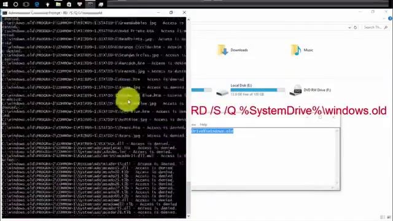The width and height of the screenshot is (393, 221).
Task: Click the Local Disk (E:) label
Action: pos(241,85)
